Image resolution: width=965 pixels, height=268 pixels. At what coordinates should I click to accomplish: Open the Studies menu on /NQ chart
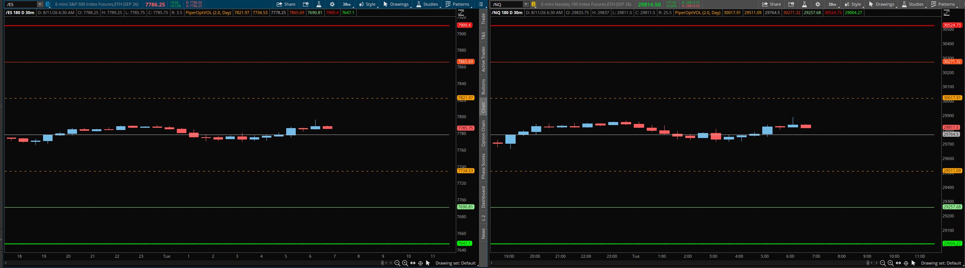(x=913, y=4)
